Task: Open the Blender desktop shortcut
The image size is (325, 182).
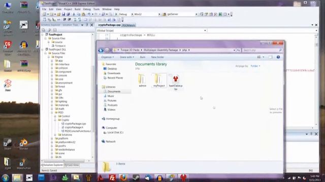Action: [24, 144]
